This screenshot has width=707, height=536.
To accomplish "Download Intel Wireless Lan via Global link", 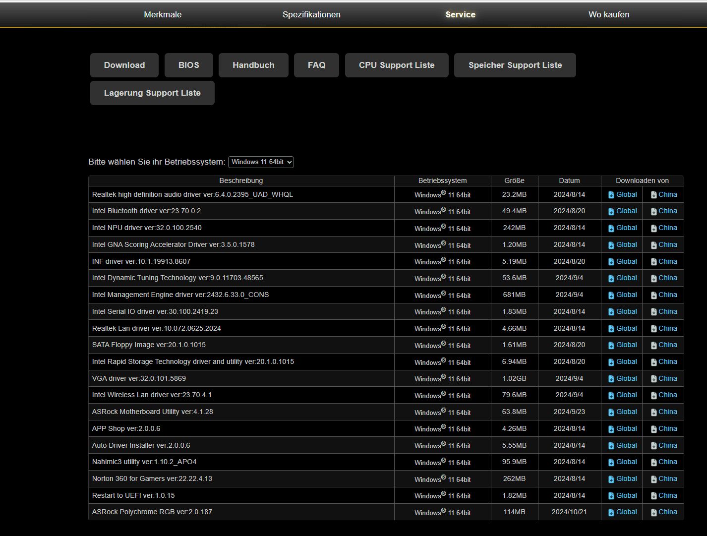I will [627, 395].
